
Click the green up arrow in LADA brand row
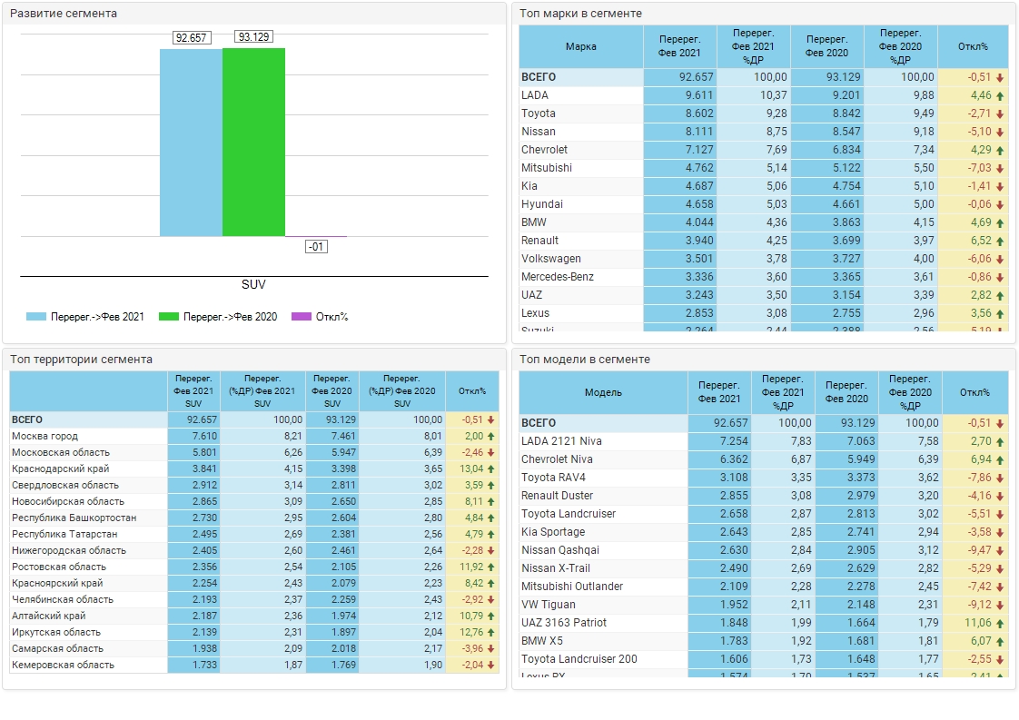point(1000,95)
